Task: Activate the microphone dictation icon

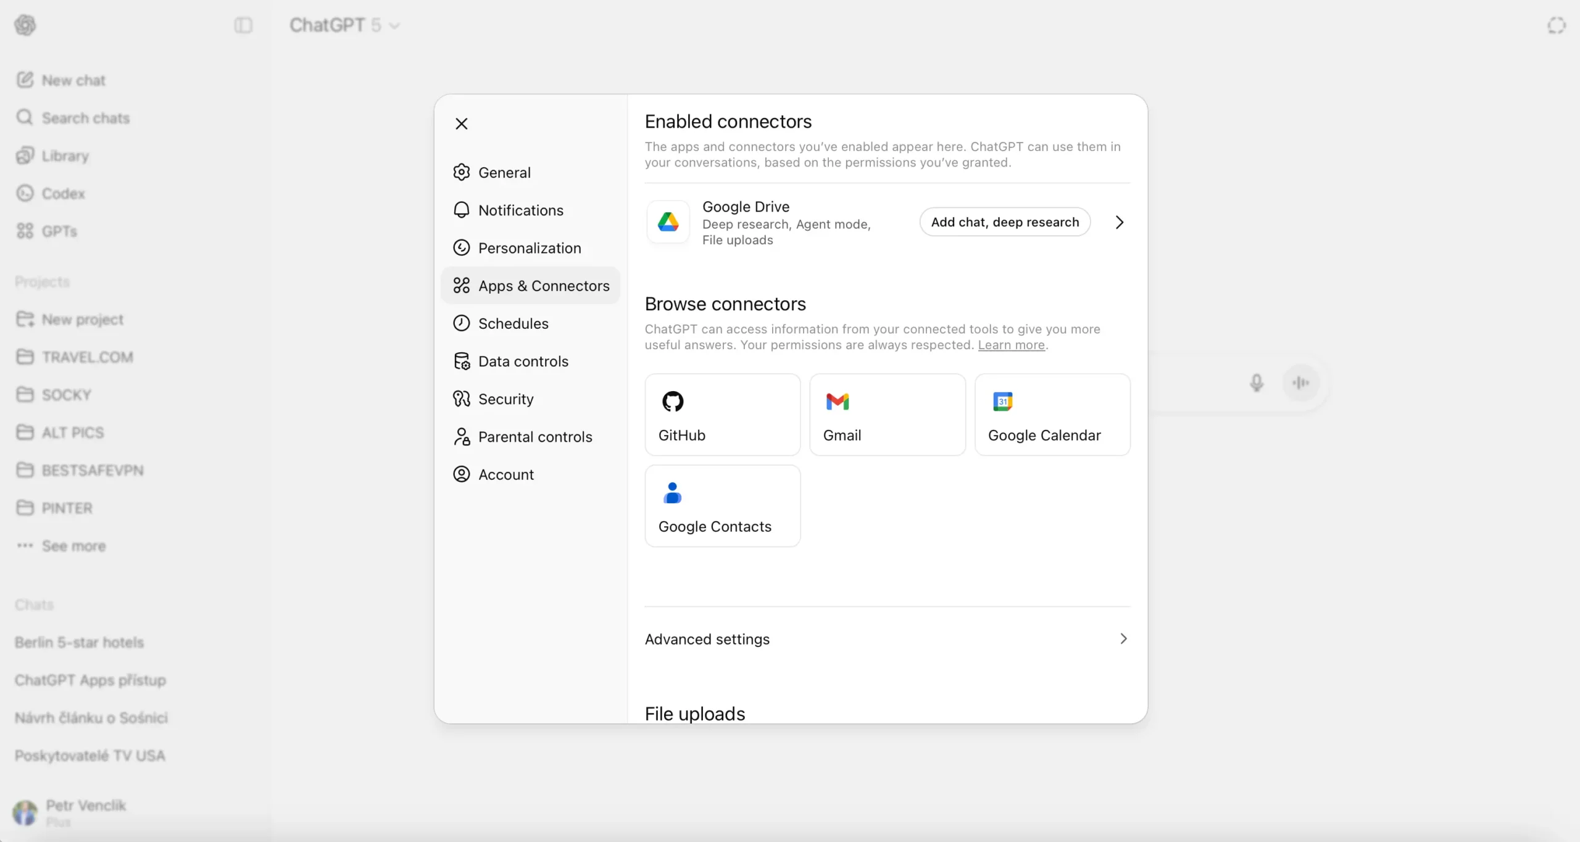Action: pos(1256,383)
